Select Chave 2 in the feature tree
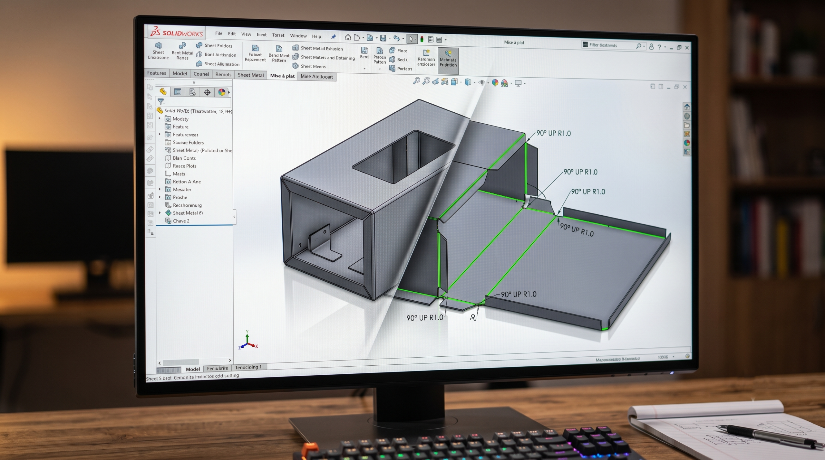Image resolution: width=825 pixels, height=460 pixels. point(177,221)
